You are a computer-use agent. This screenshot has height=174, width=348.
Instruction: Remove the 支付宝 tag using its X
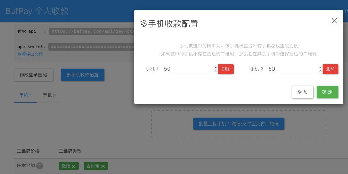(x=103, y=166)
